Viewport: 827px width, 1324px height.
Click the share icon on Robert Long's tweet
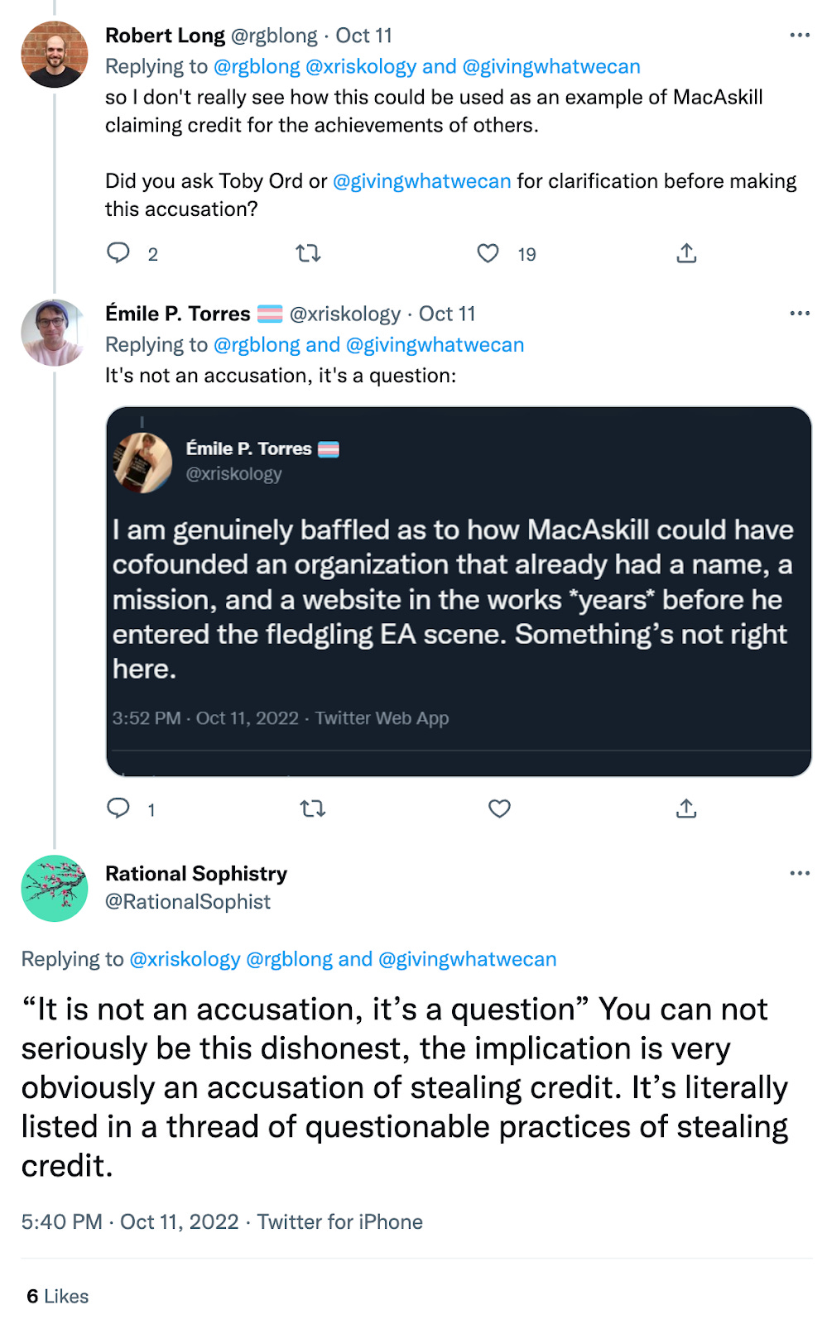click(686, 254)
